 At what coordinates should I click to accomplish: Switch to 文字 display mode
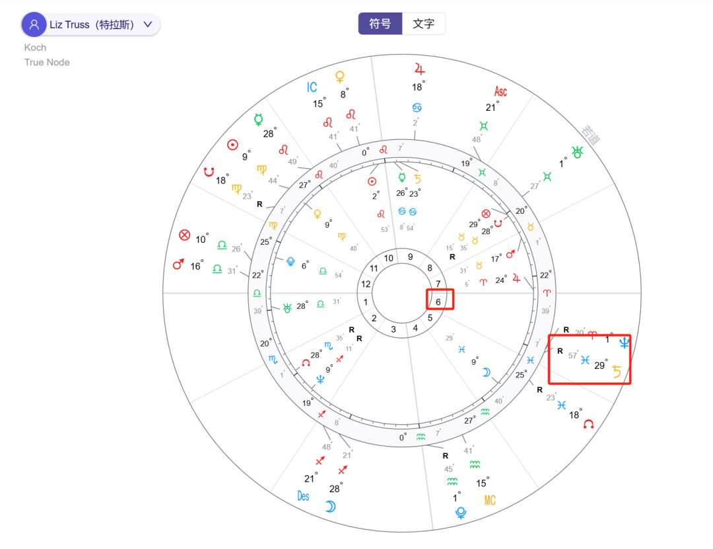[x=424, y=22]
